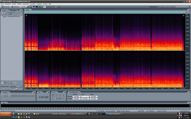Choose the lasso selection tool

tap(50, 7)
